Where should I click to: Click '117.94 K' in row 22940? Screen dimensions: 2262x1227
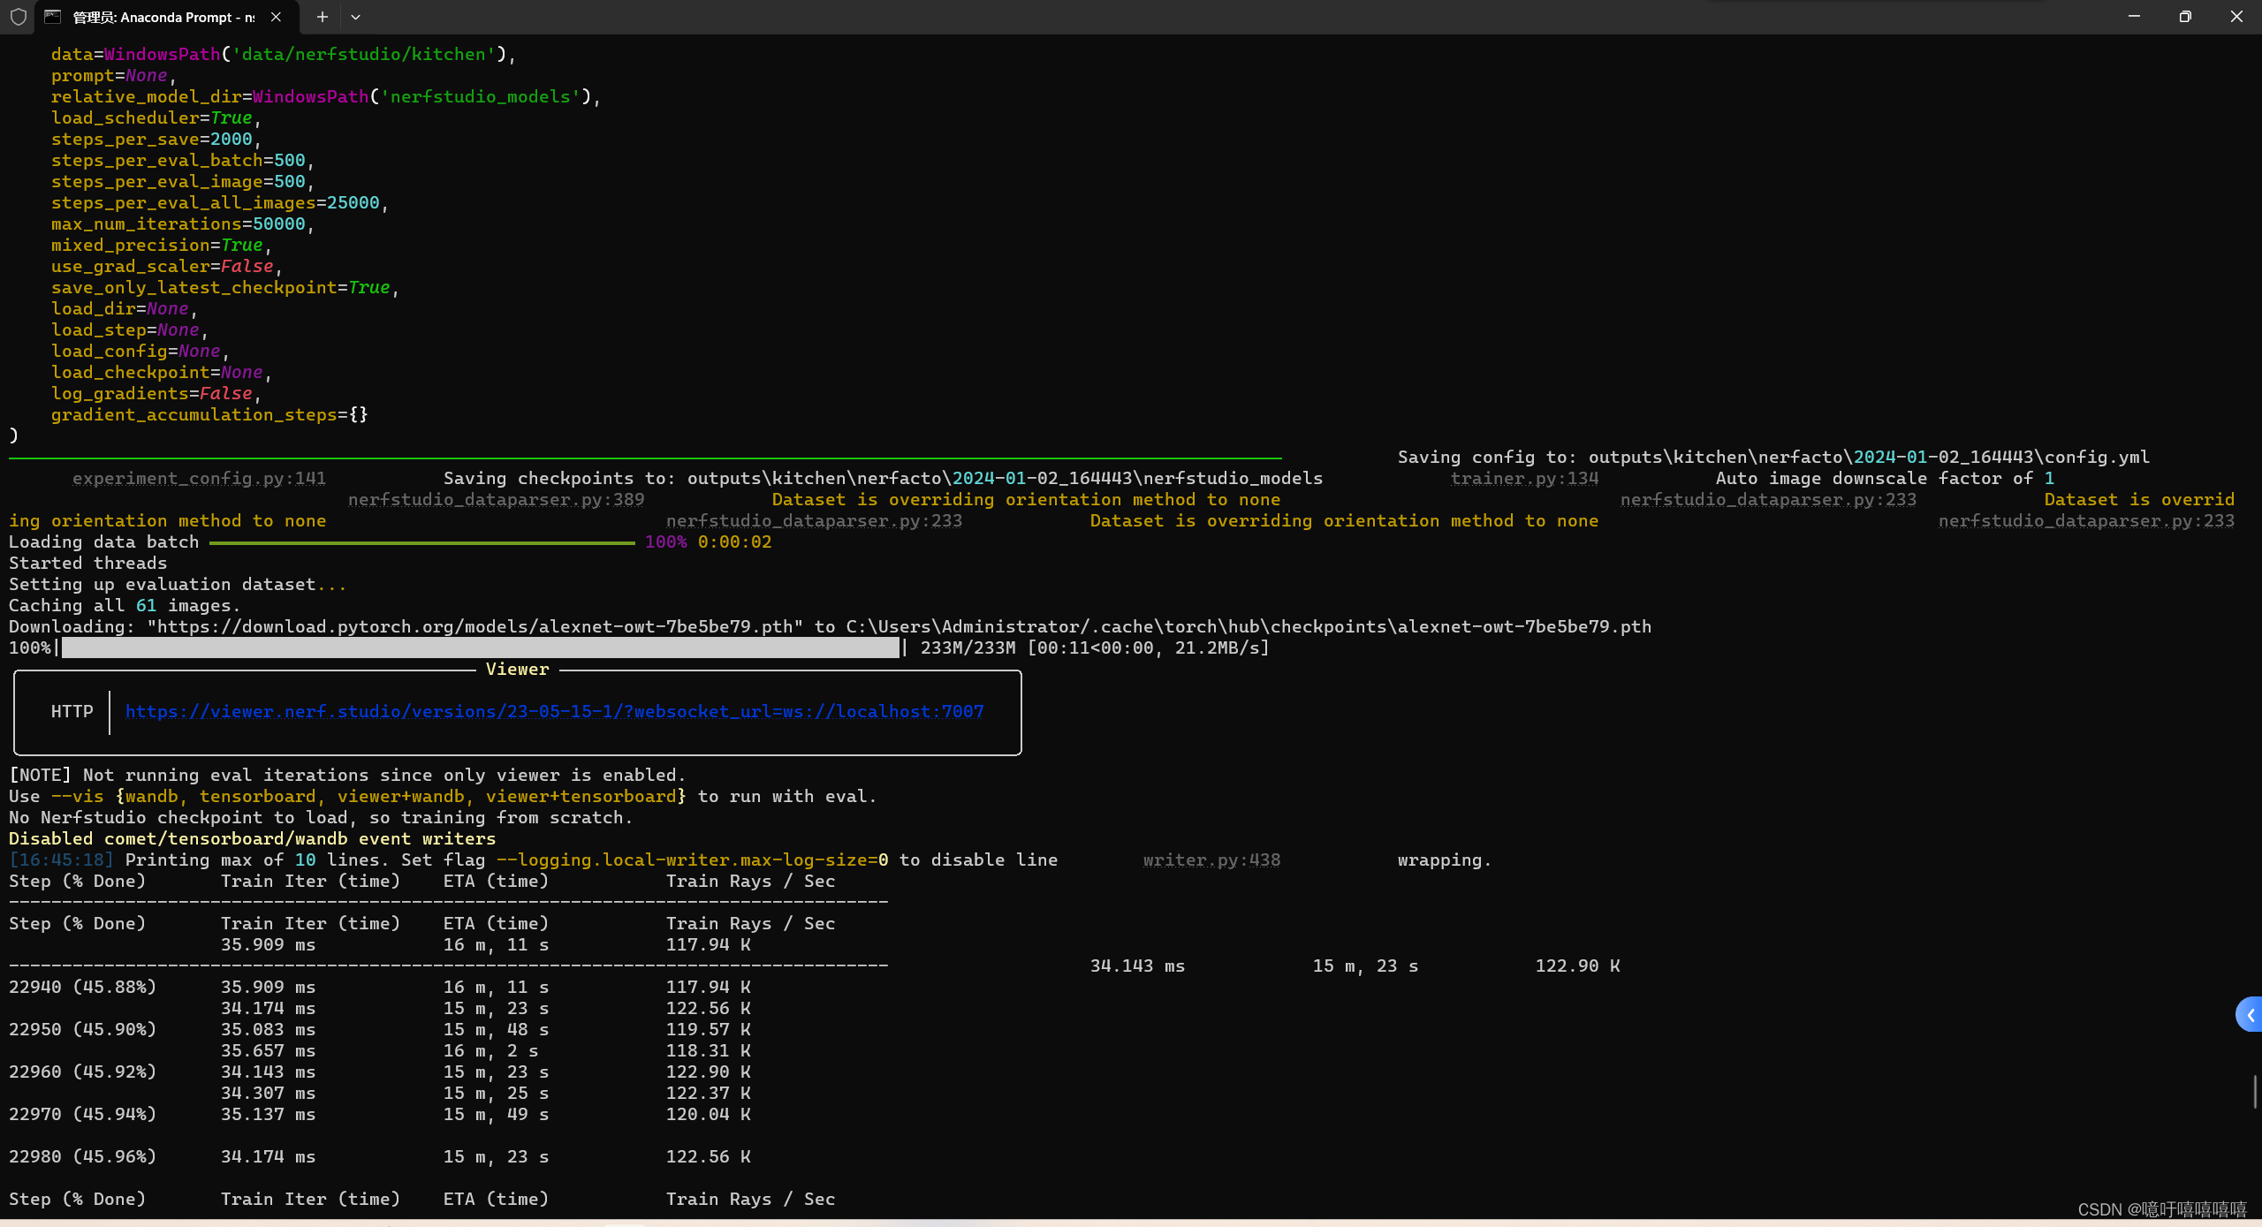tap(709, 987)
